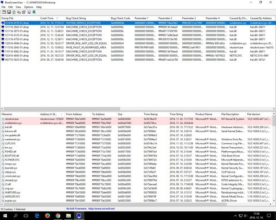Click the upper pane horizontal scrollbar thumb
Image resolution: width=276 pixels, height=220 pixels.
[x=62, y=108]
